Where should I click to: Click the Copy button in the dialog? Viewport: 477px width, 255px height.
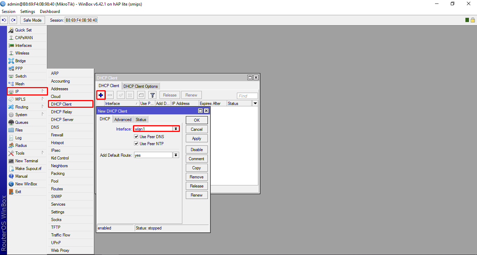pos(197,168)
